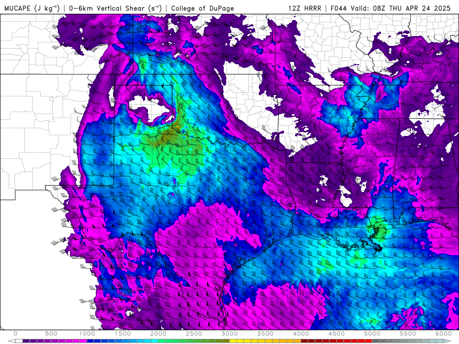Click the 3500 value on the colorbar
The image size is (459, 344).
tap(266, 334)
